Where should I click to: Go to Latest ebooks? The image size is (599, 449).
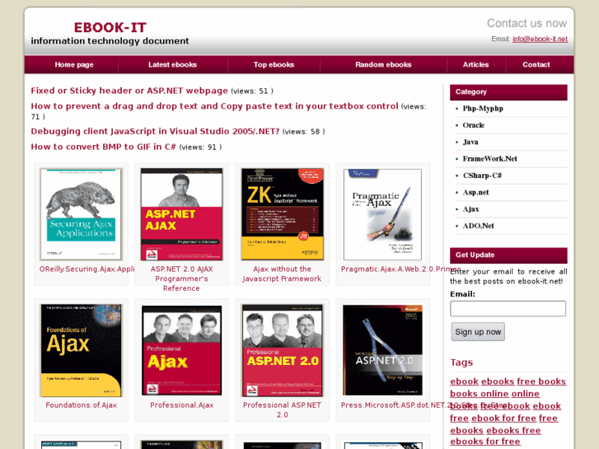[172, 64]
